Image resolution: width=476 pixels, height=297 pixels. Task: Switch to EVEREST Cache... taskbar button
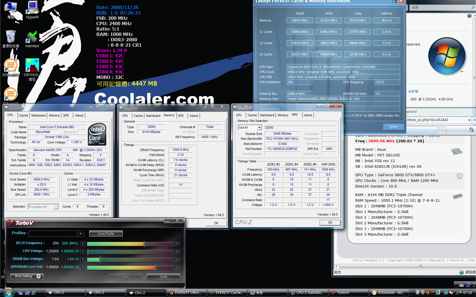click(x=227, y=293)
